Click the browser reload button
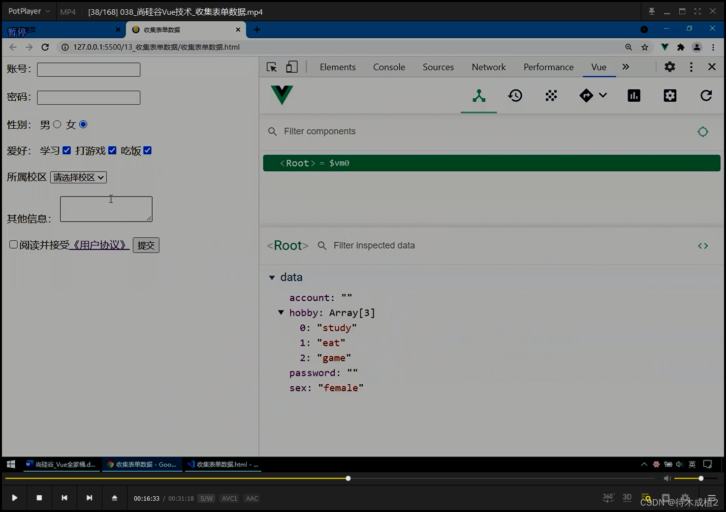 click(x=45, y=47)
